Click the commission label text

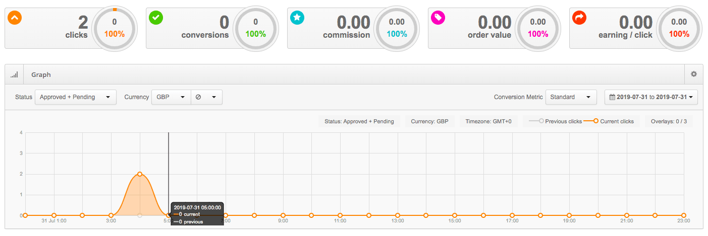point(347,35)
